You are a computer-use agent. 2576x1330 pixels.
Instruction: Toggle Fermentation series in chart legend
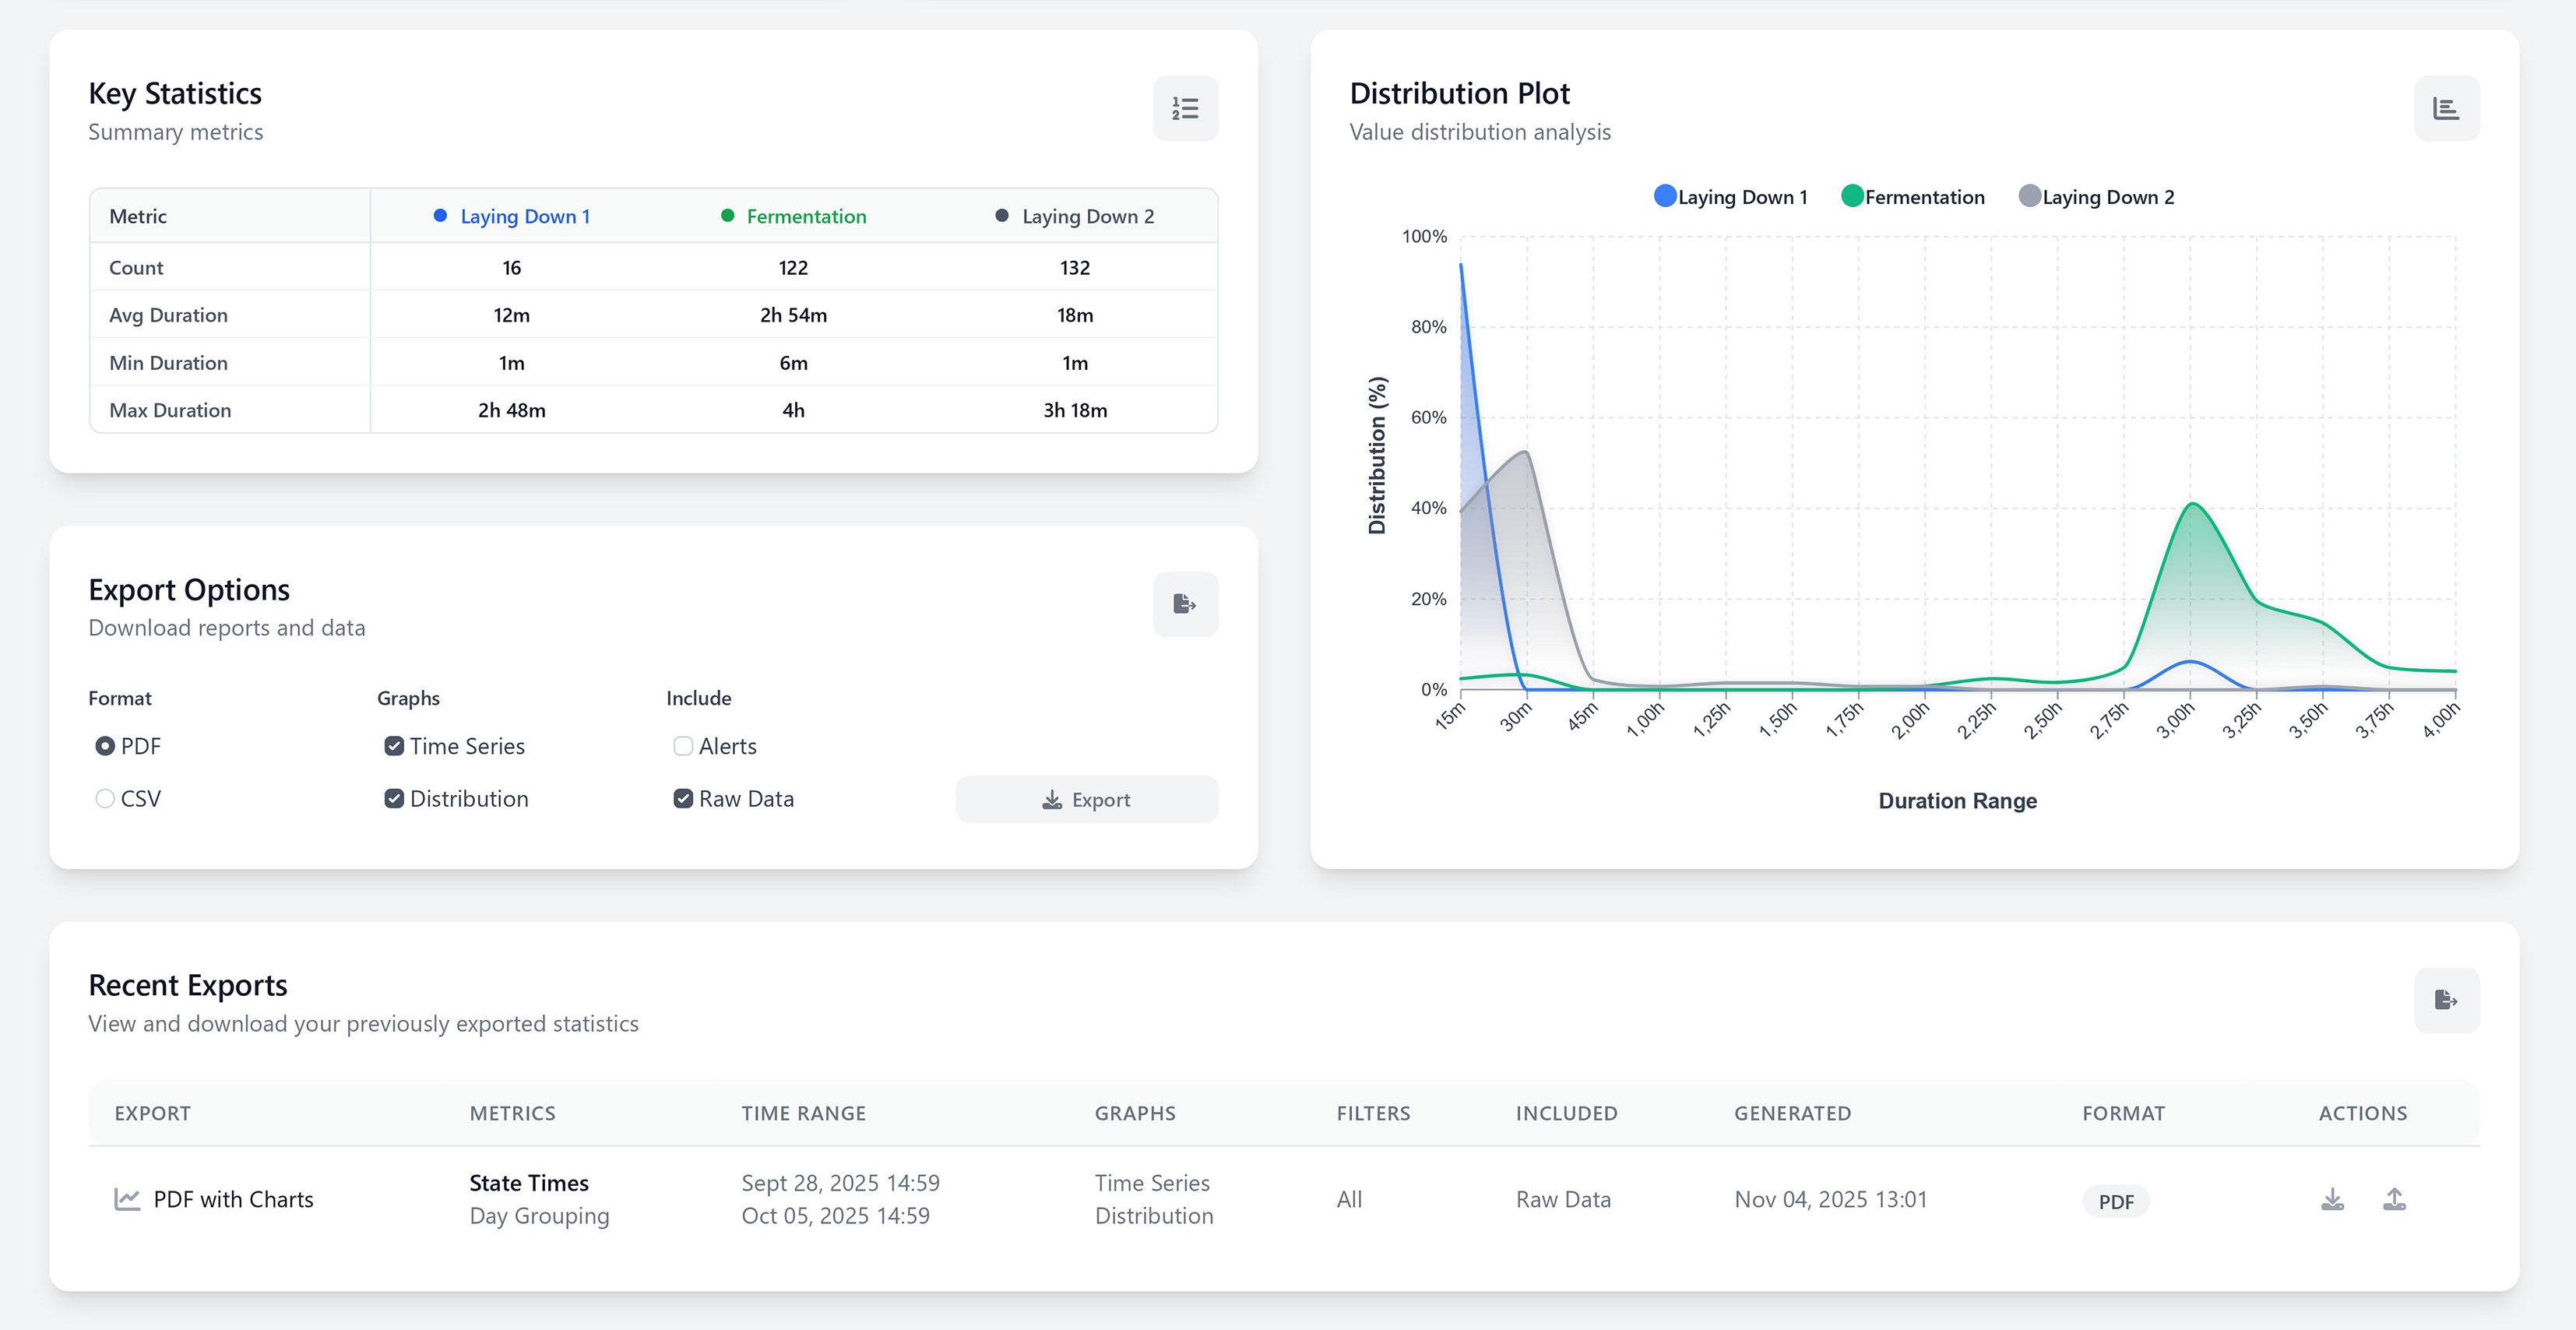pos(1913,197)
